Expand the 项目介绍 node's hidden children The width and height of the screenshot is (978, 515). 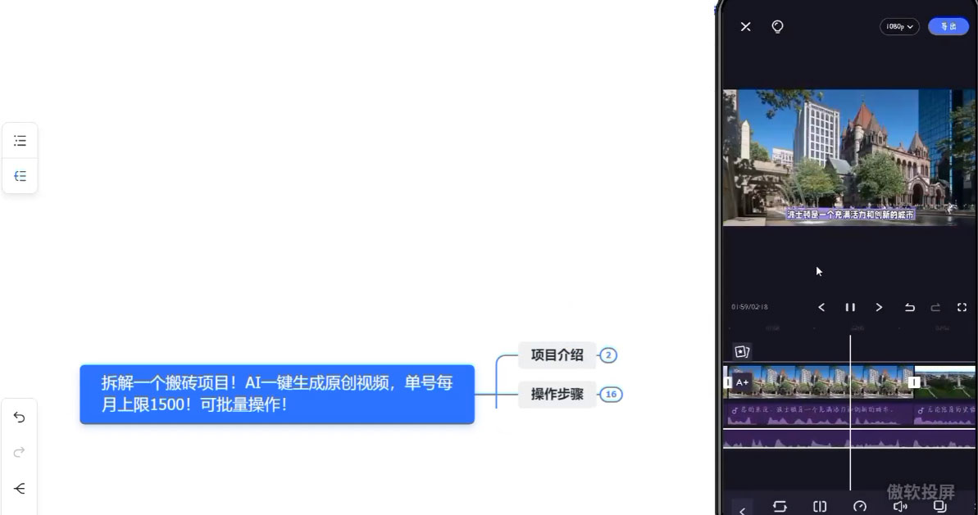[607, 355]
